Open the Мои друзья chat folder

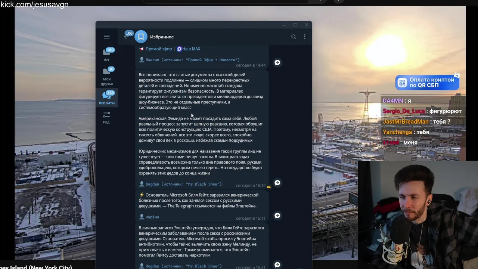coord(106,76)
